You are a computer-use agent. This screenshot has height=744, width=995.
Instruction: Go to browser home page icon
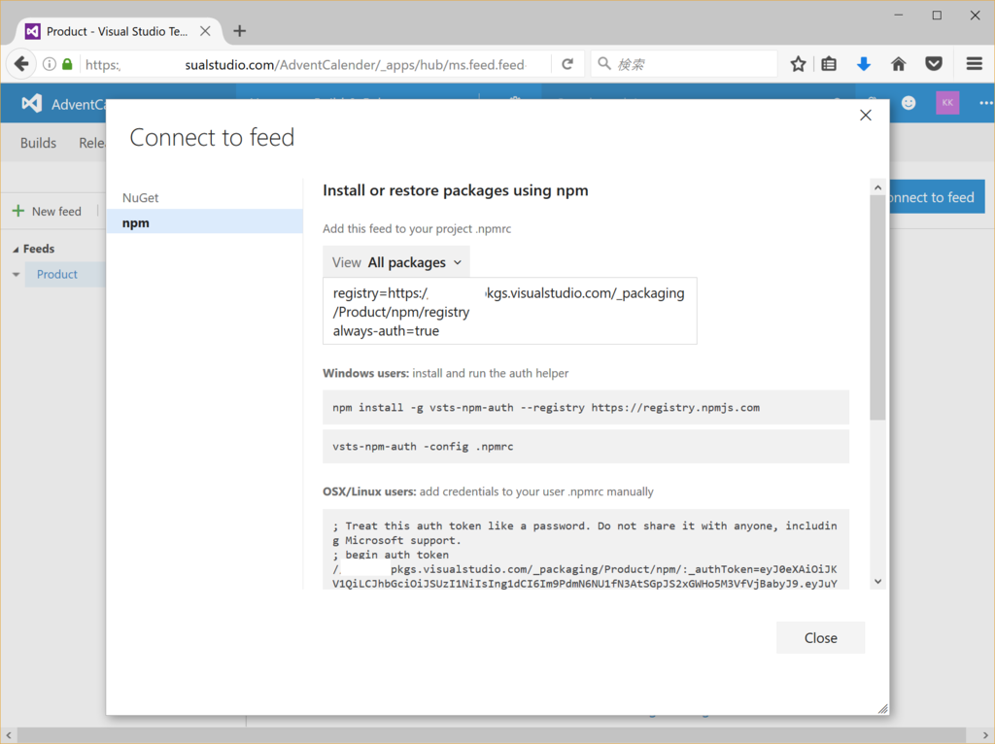[899, 64]
